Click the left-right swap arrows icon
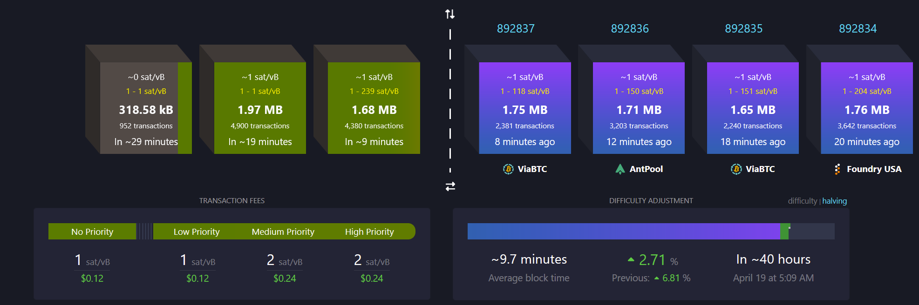 (x=450, y=186)
